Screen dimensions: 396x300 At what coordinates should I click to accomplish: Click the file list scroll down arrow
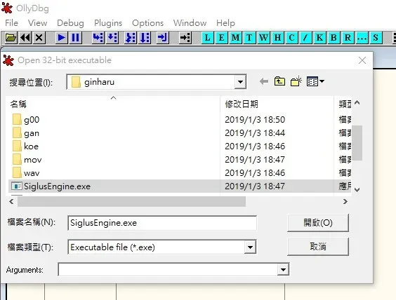(357, 189)
